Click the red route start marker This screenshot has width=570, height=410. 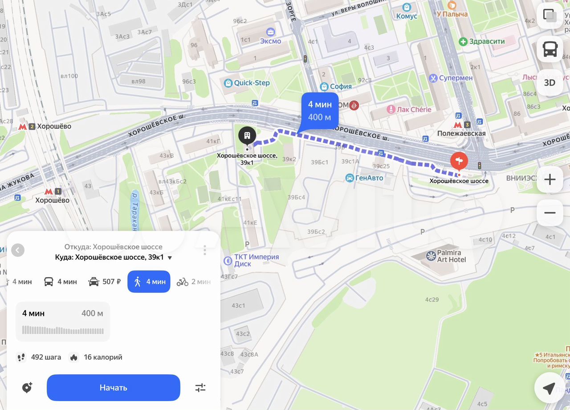459,161
